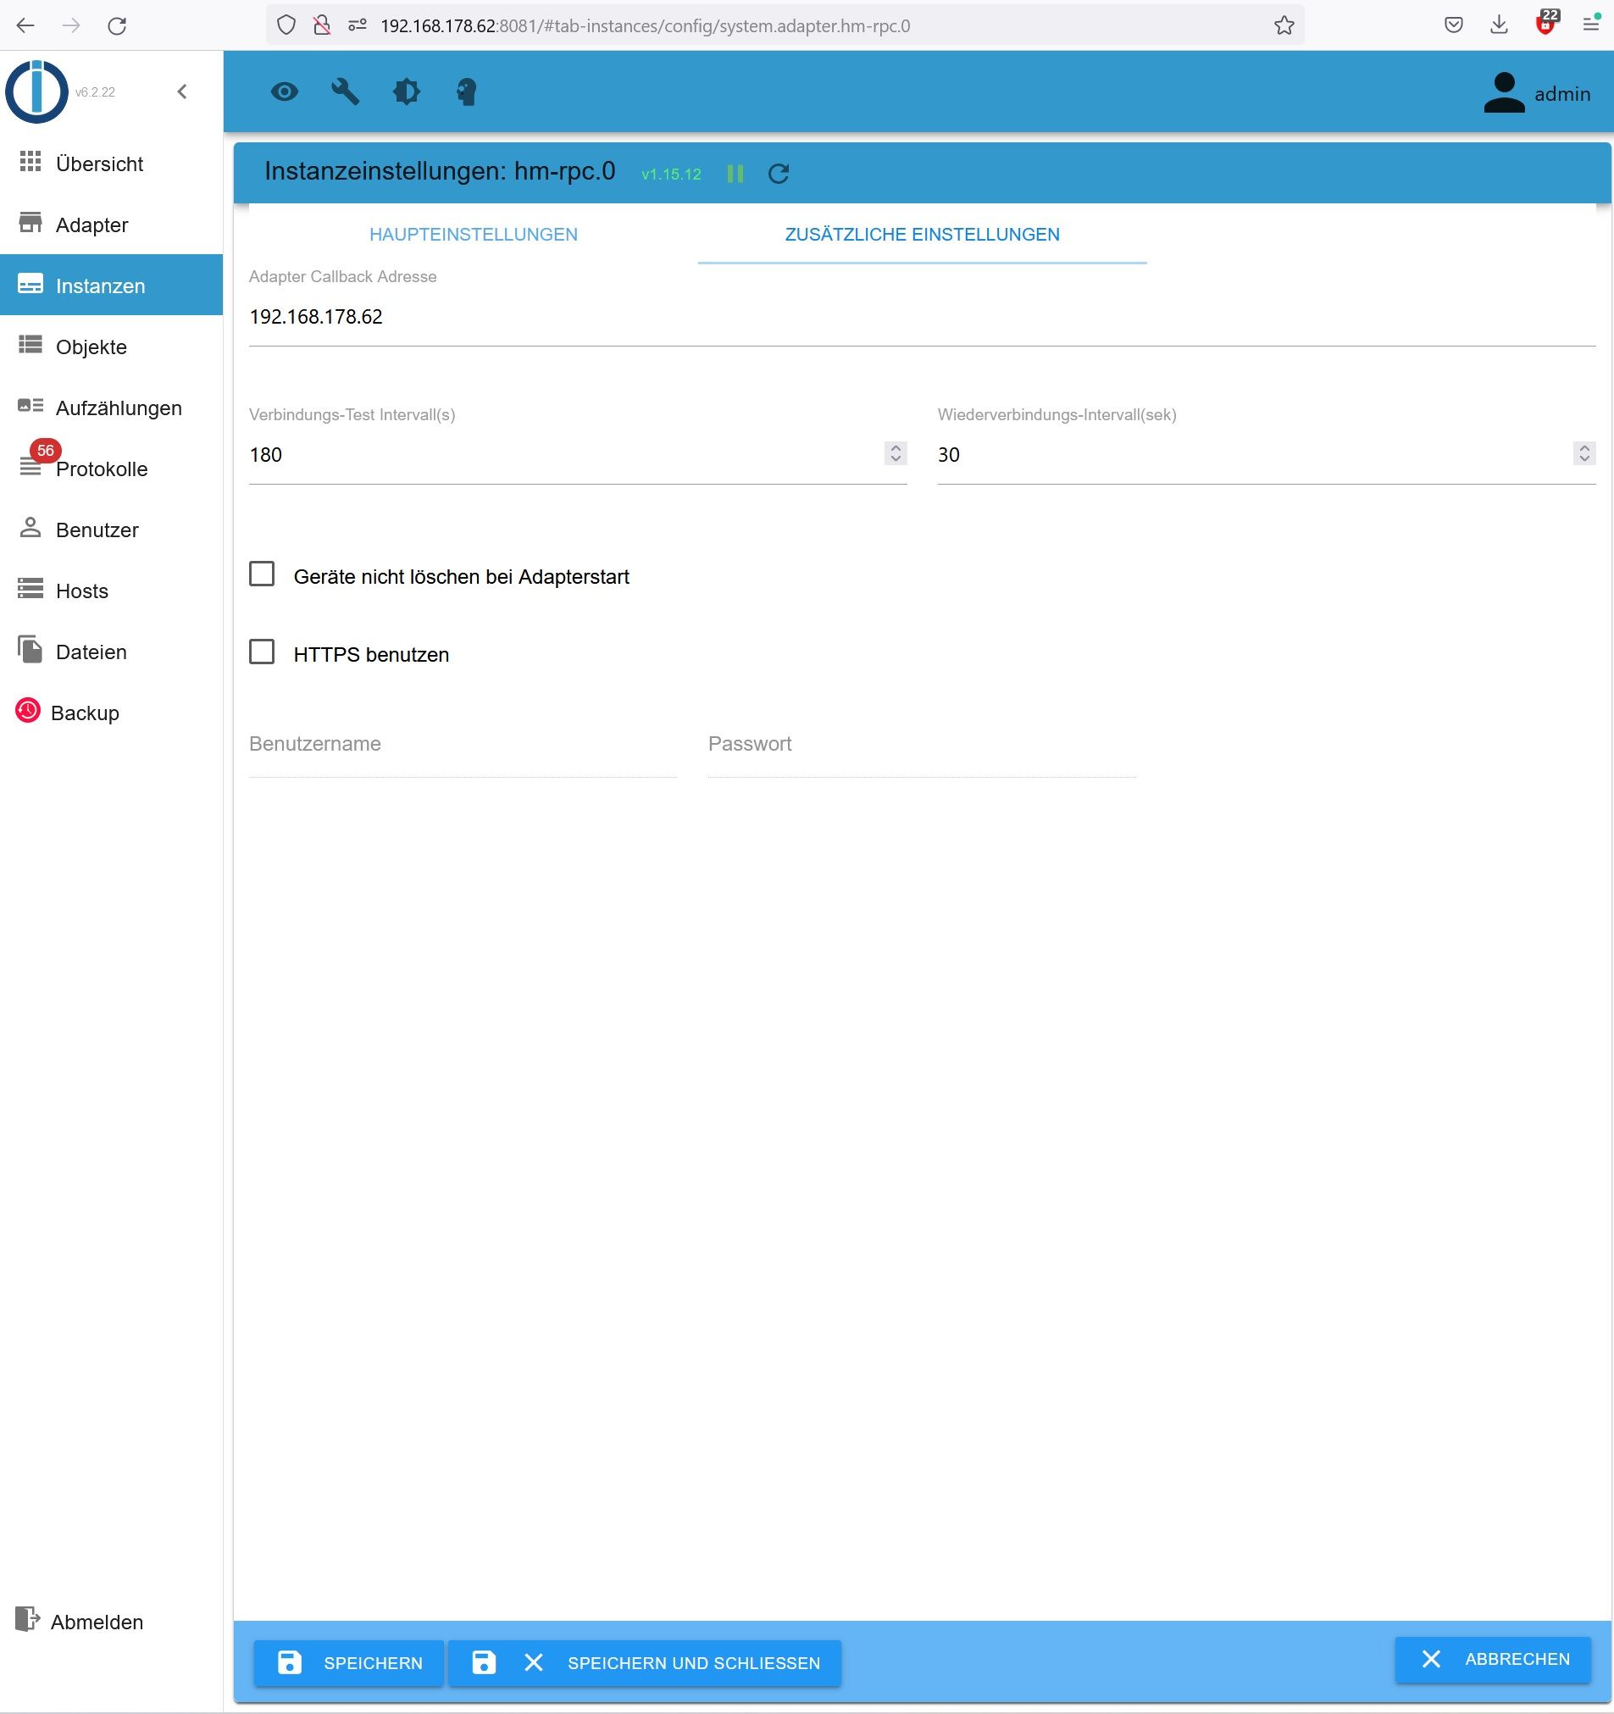Click Speichern und Schliessen
The width and height of the screenshot is (1614, 1714).
click(x=645, y=1663)
